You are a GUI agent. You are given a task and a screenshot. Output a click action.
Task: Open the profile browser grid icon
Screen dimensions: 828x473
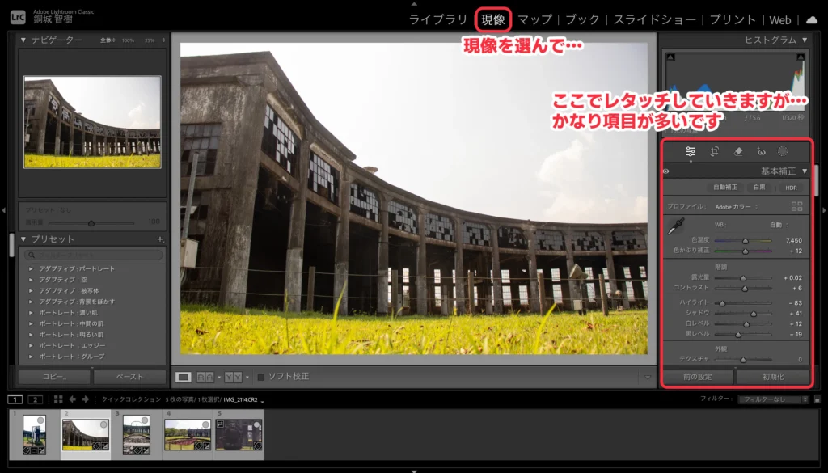coord(797,207)
